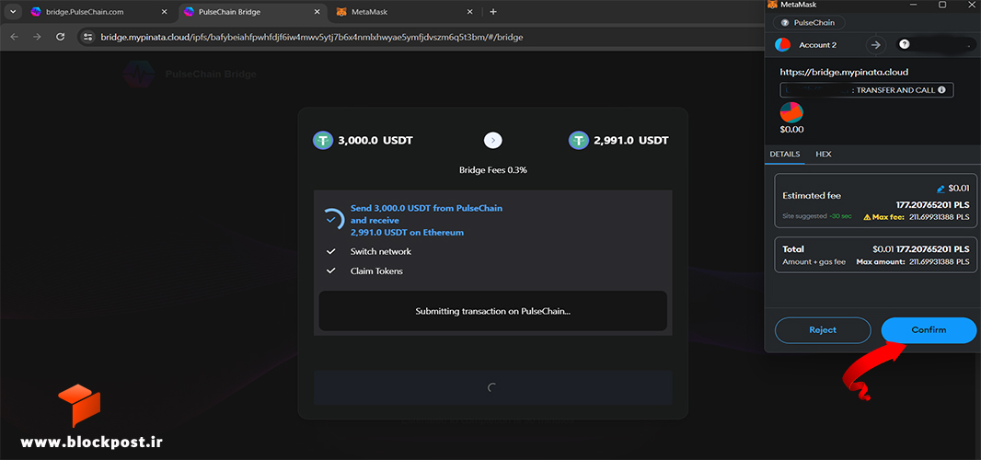The width and height of the screenshot is (981, 460).
Task: Open a new browser tab
Action: [493, 12]
